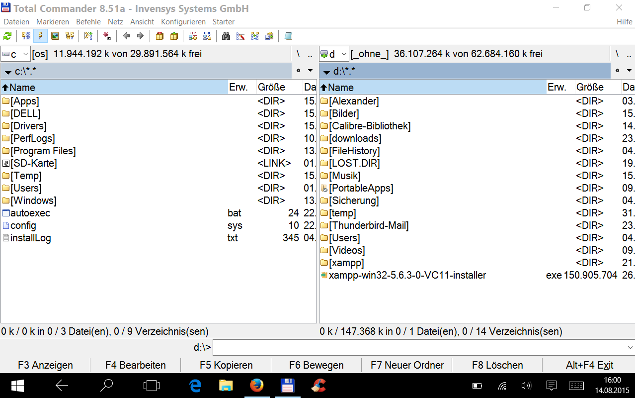
Task: Go back with the left arrow icon
Action: [126, 36]
